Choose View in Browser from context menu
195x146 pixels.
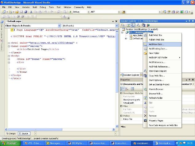[x=162, y=89]
